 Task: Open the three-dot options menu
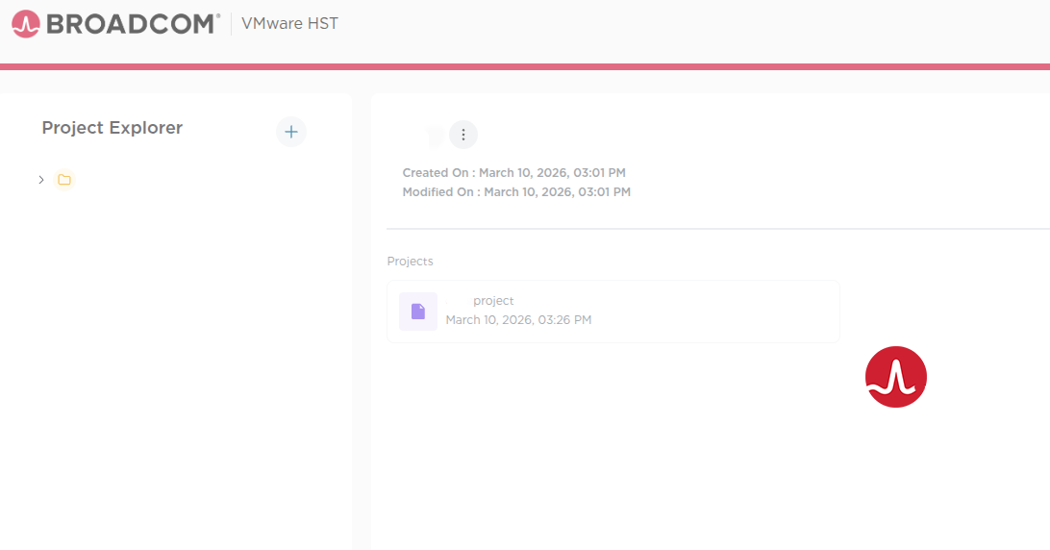click(463, 135)
